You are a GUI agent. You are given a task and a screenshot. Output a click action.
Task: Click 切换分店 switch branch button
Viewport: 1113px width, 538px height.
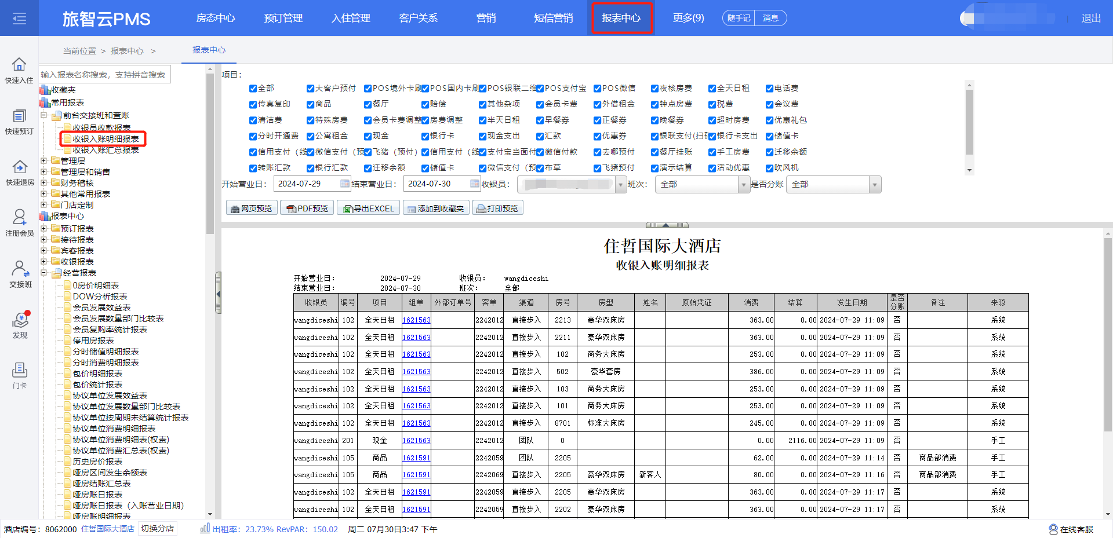pyautogui.click(x=158, y=529)
